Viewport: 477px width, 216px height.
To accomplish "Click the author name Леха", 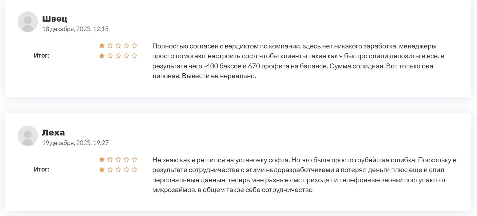I will pos(53,133).
